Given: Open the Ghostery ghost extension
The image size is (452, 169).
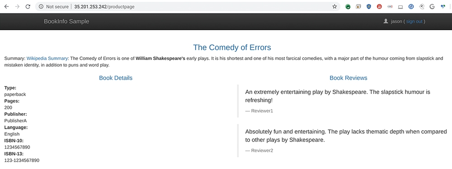Looking at the screenshot, I should tap(421, 7).
